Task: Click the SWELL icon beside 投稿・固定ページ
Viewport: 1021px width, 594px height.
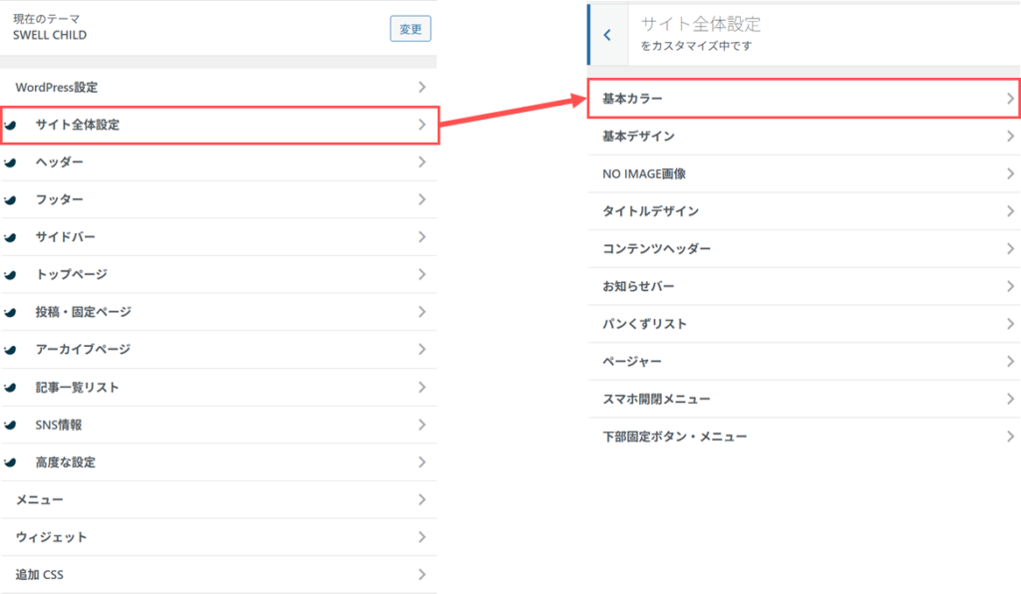Action: pos(10,313)
